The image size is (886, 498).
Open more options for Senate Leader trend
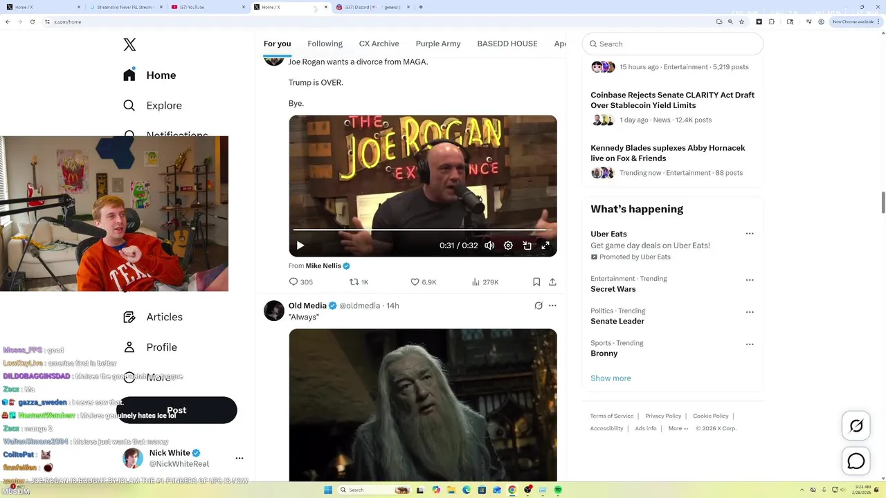coord(750,312)
